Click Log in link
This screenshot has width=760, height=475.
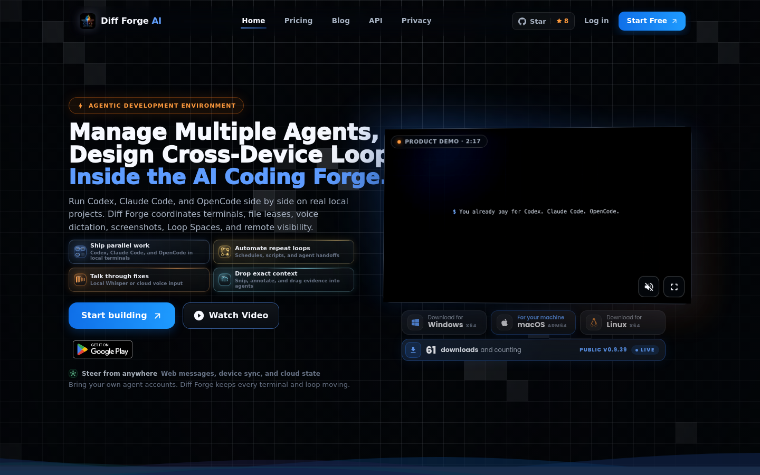coord(596,21)
